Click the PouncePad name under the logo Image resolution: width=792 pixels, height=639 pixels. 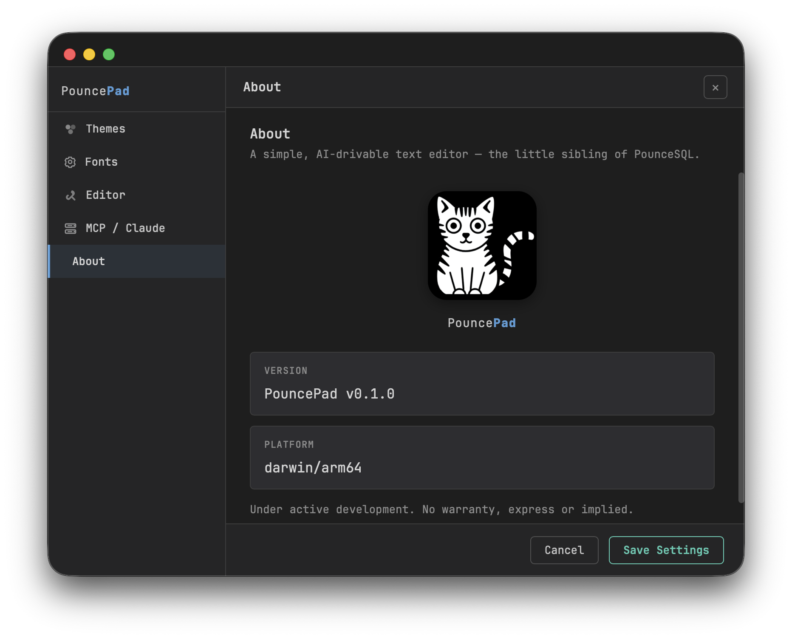[482, 323]
